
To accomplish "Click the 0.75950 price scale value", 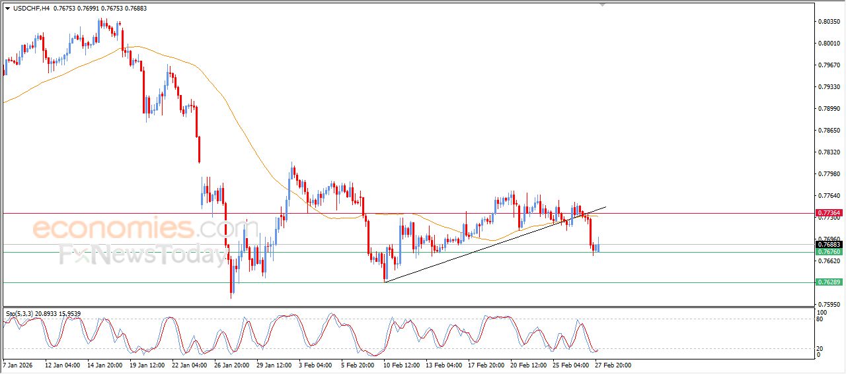I will tap(828, 305).
